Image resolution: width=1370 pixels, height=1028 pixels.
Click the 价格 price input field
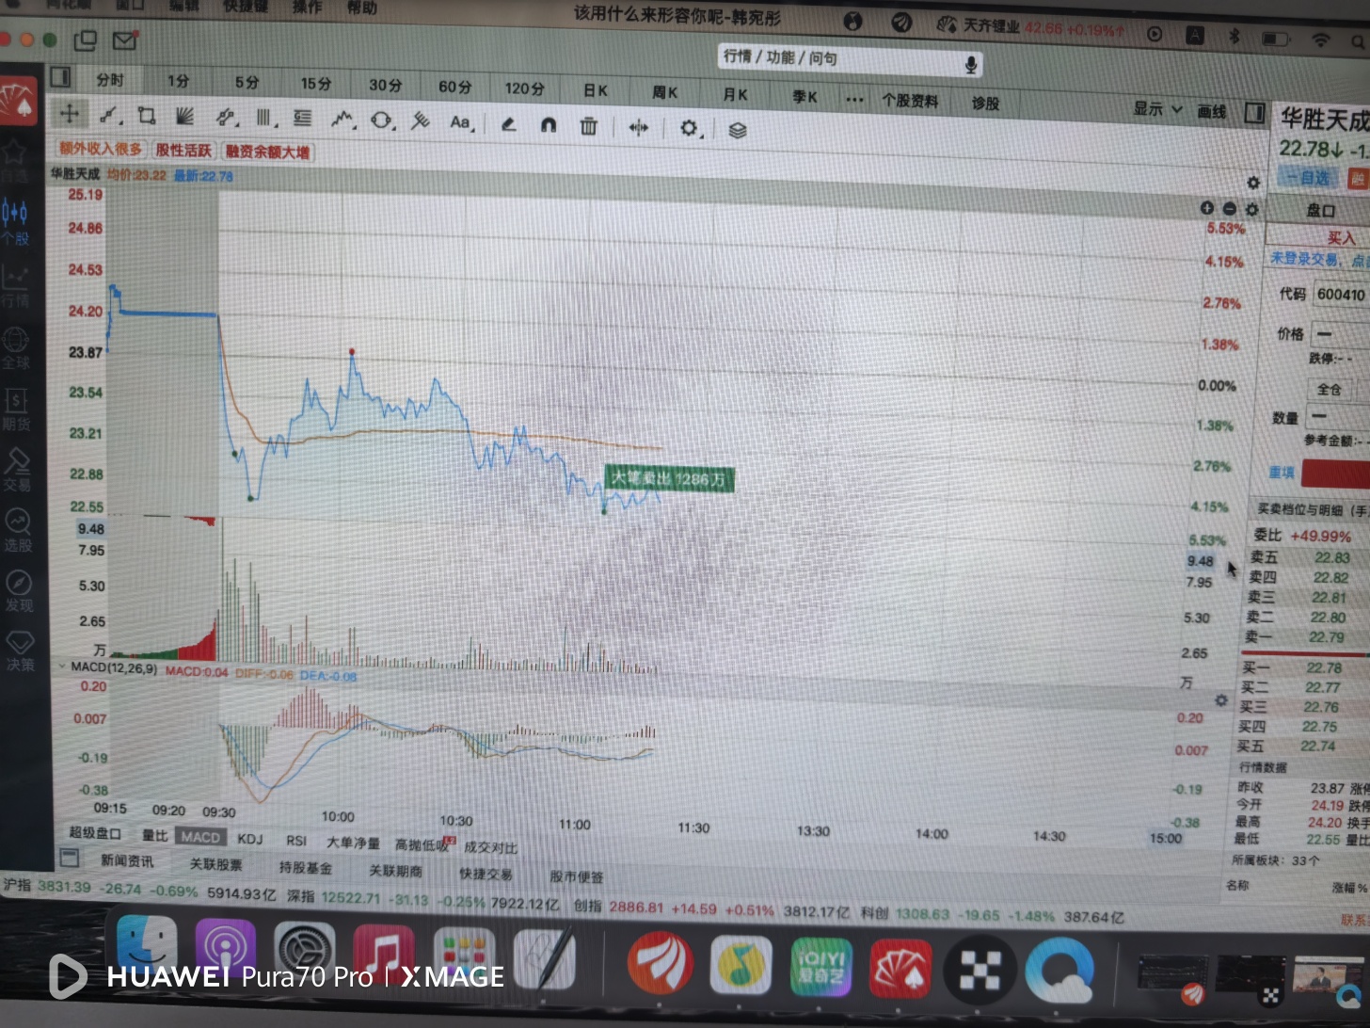[x=1341, y=334]
